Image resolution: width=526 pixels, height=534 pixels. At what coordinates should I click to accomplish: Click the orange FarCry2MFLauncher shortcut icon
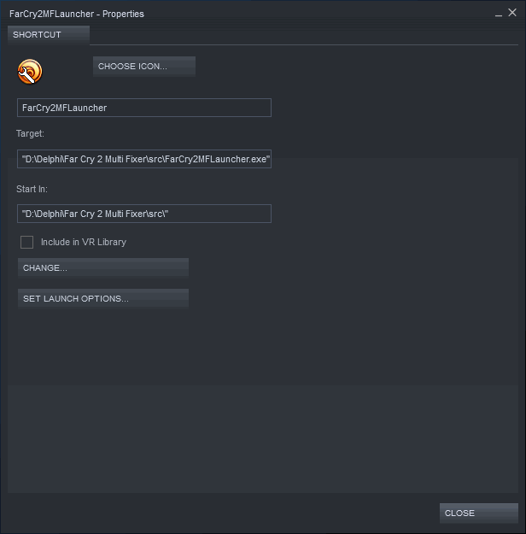pyautogui.click(x=30, y=72)
